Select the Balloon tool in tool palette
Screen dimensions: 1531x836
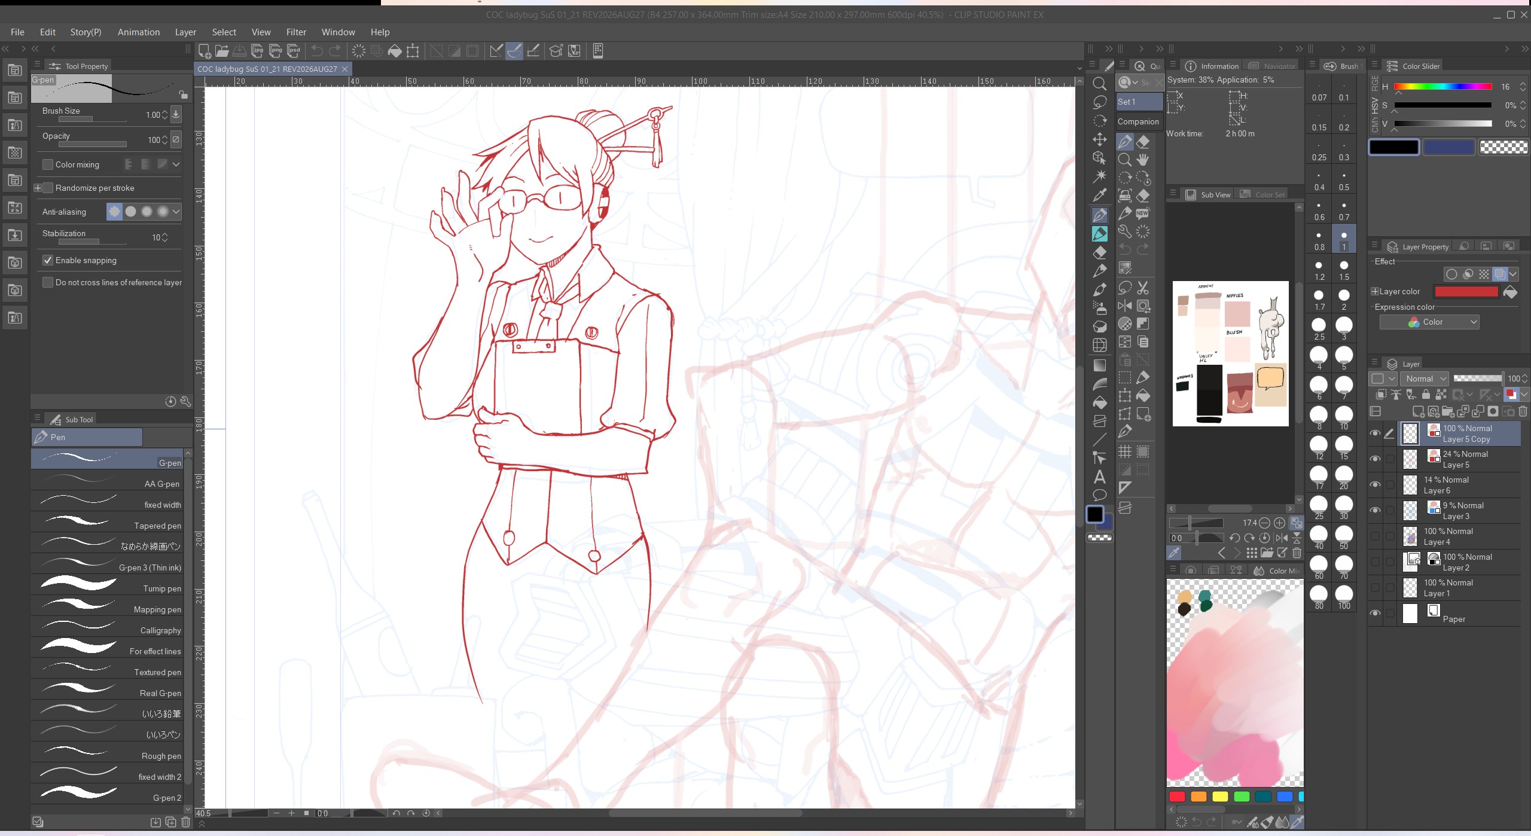click(1099, 495)
